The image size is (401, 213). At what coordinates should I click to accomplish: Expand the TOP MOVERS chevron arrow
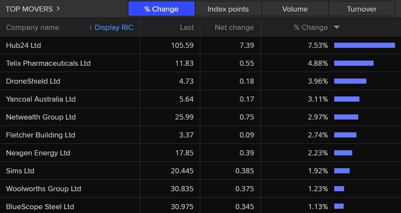pyautogui.click(x=58, y=9)
